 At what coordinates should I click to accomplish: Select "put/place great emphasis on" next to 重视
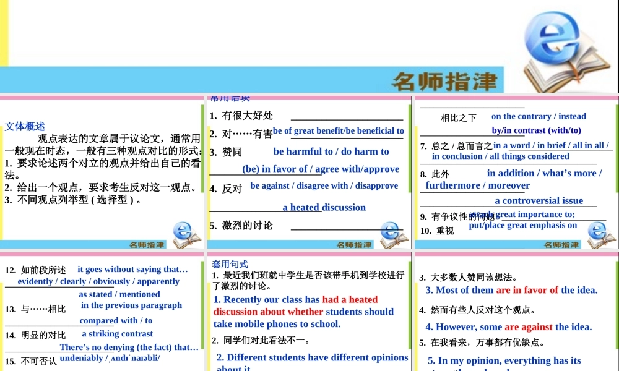(x=523, y=225)
